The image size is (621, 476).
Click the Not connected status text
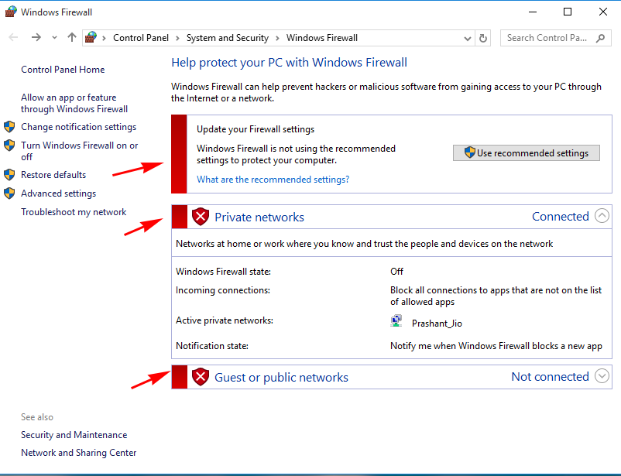pos(550,377)
